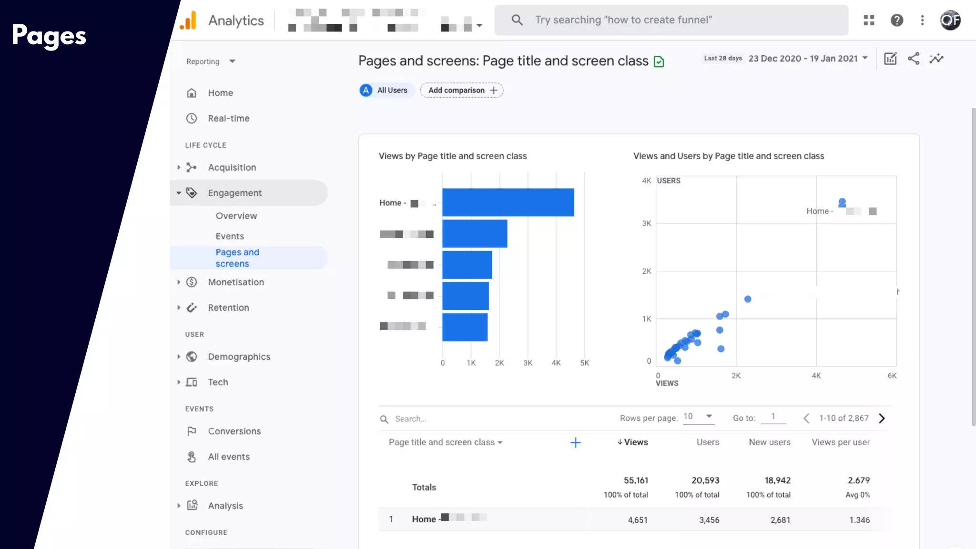976x549 pixels.
Task: Go to next table page arrow
Action: pos(882,418)
